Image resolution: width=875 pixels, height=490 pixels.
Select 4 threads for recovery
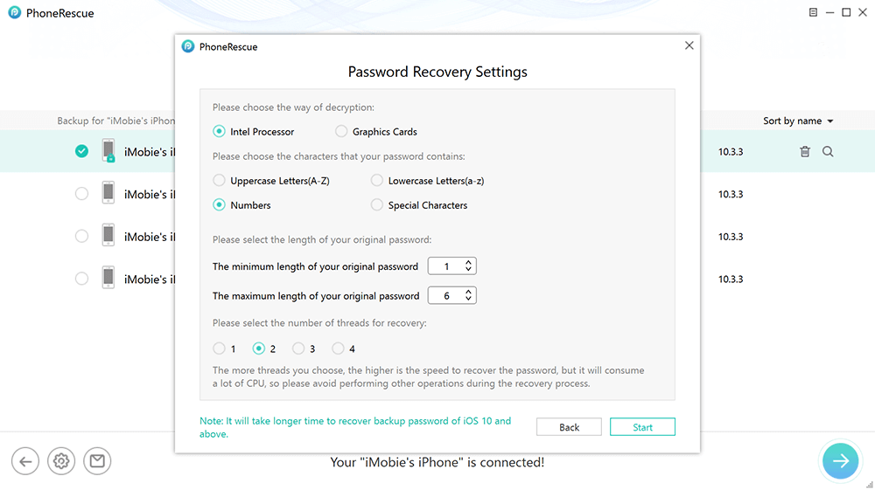[338, 349]
